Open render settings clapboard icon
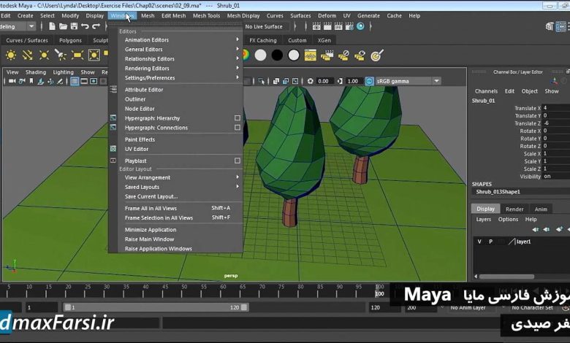The height and width of the screenshot is (343, 570). (x=349, y=26)
